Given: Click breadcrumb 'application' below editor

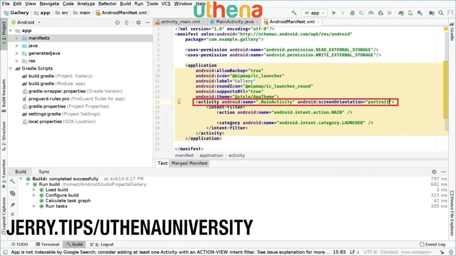Looking at the screenshot, I should [211, 156].
